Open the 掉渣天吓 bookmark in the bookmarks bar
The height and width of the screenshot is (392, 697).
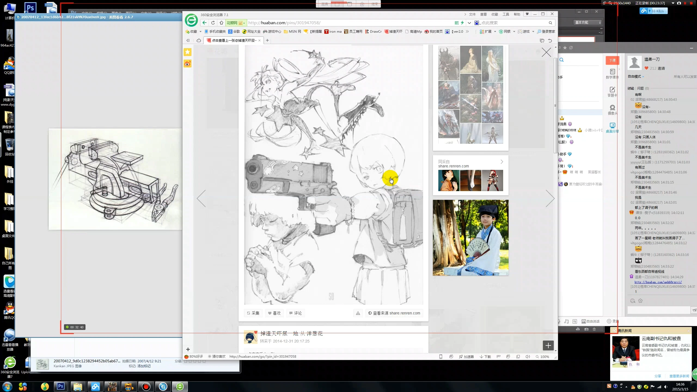click(x=393, y=32)
